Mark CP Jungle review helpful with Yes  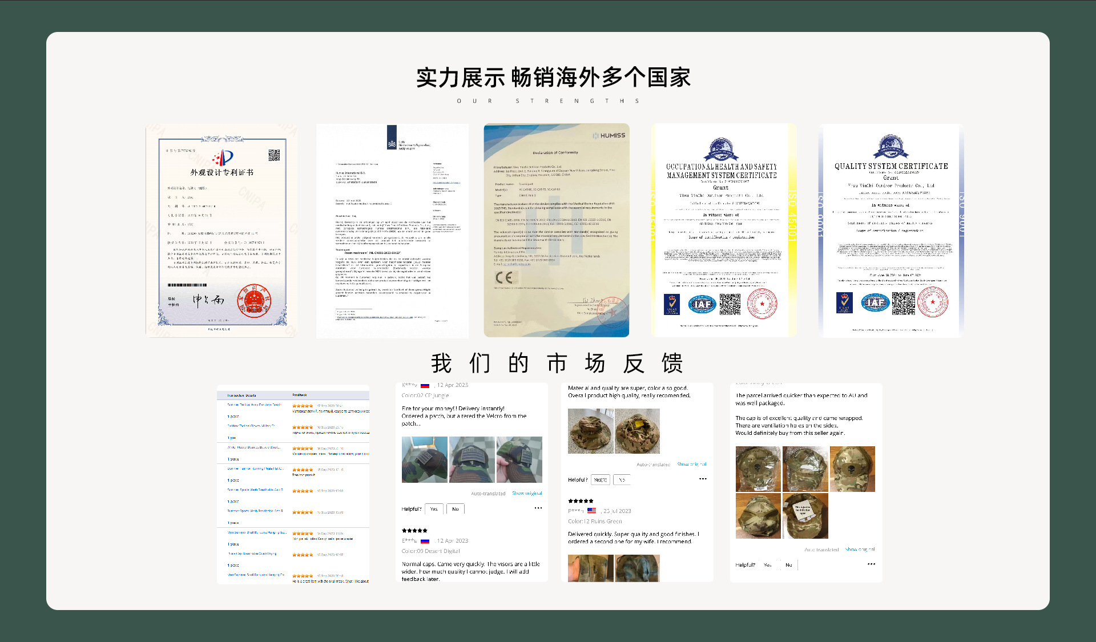point(434,509)
